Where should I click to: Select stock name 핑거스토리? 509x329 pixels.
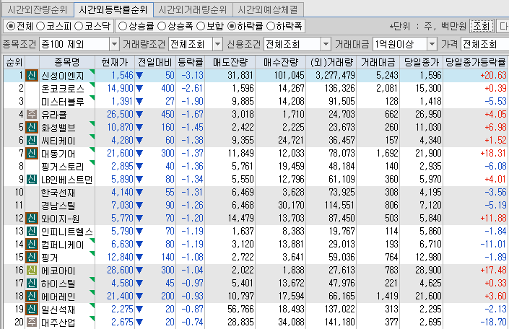(x=63, y=167)
